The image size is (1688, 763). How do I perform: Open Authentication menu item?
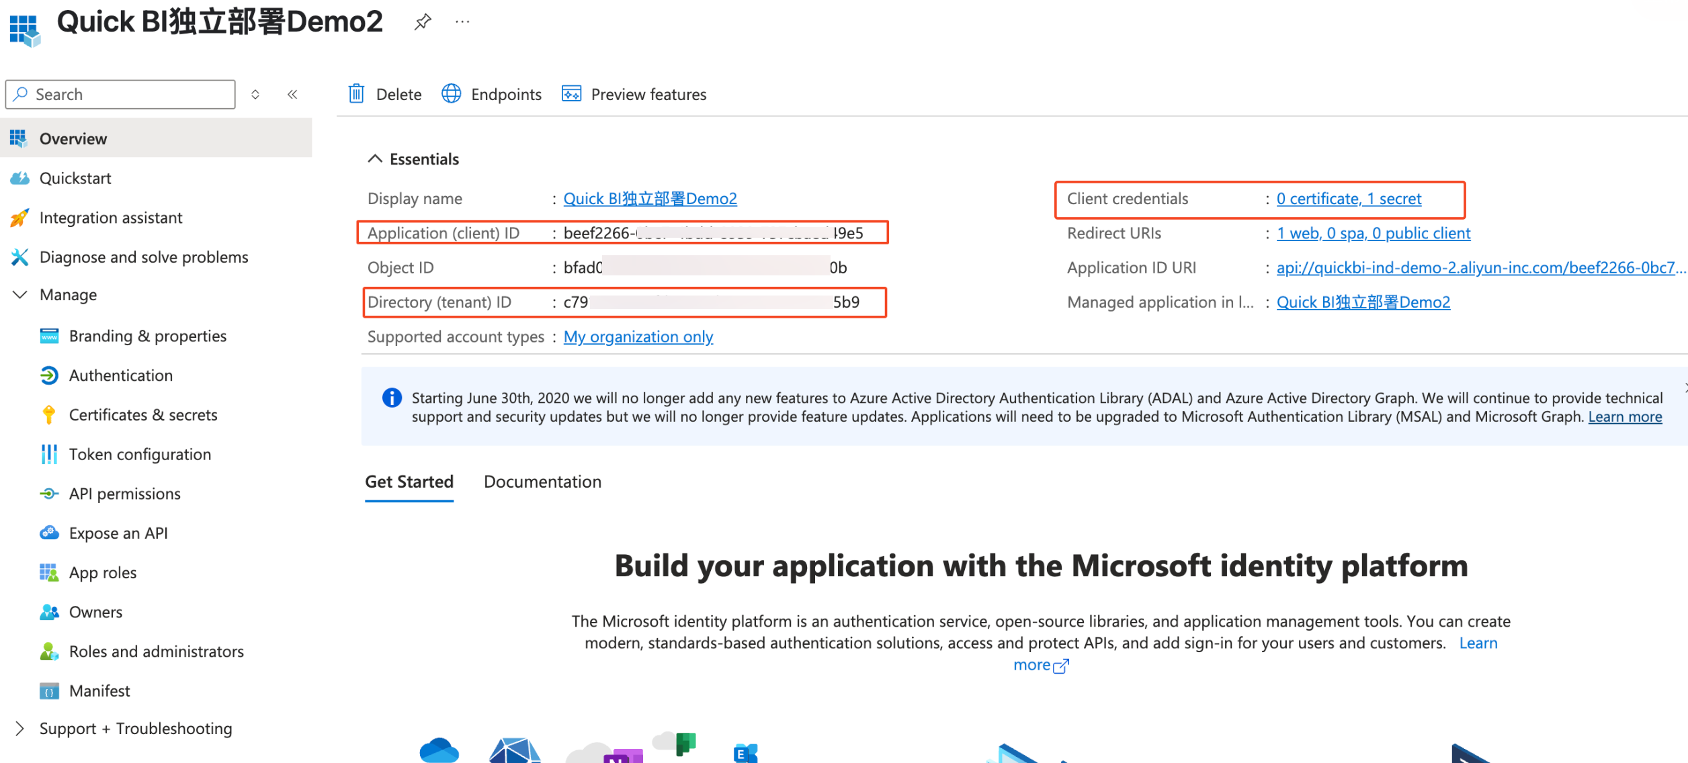tap(121, 375)
